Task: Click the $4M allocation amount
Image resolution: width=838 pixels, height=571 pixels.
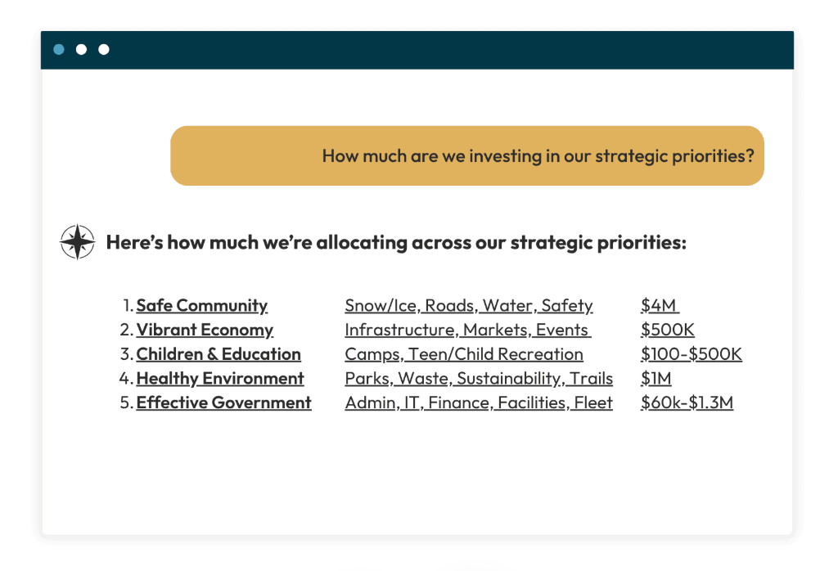Action: click(x=659, y=306)
